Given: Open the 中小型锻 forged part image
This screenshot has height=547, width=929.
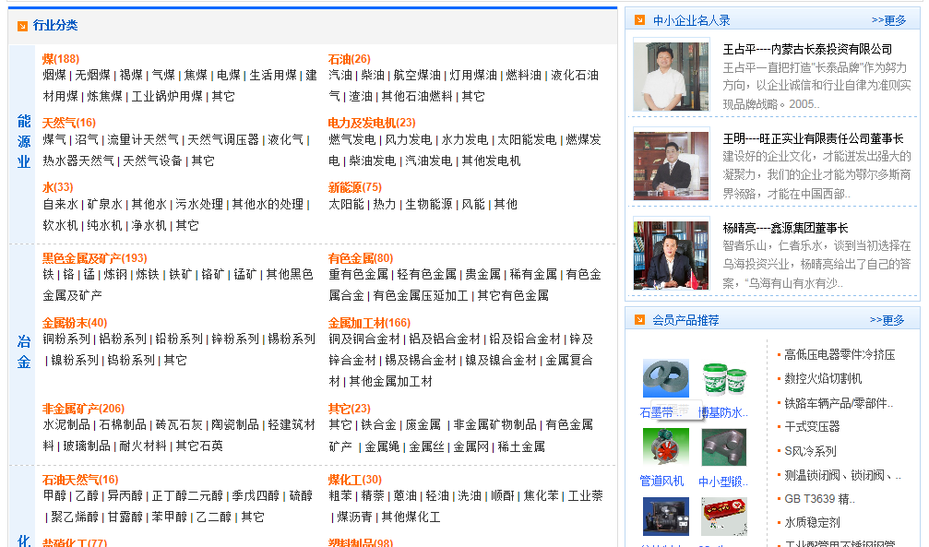Looking at the screenshot, I should click(x=723, y=446).
